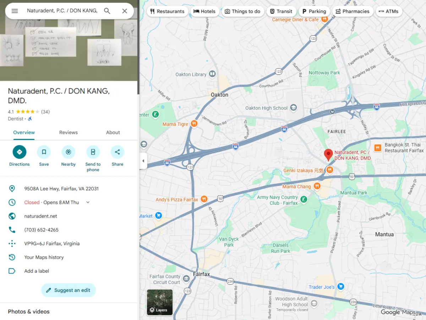The height and width of the screenshot is (320, 426).
Task: Open Your Maps history
Action: tap(44, 257)
